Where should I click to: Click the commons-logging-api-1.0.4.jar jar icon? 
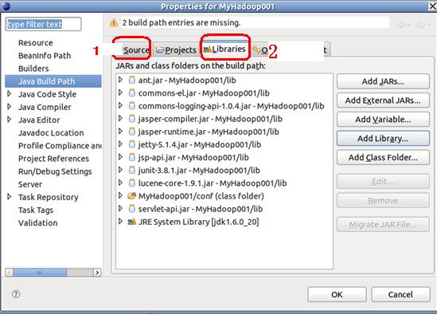point(132,106)
